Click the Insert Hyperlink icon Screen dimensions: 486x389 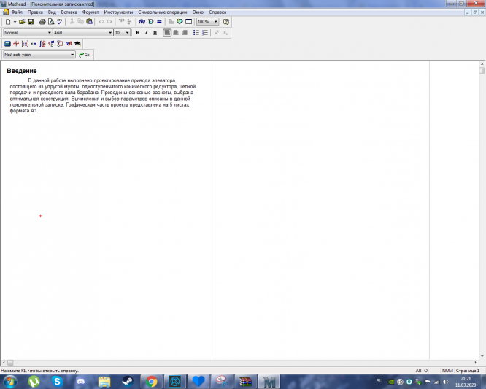tap(180, 22)
